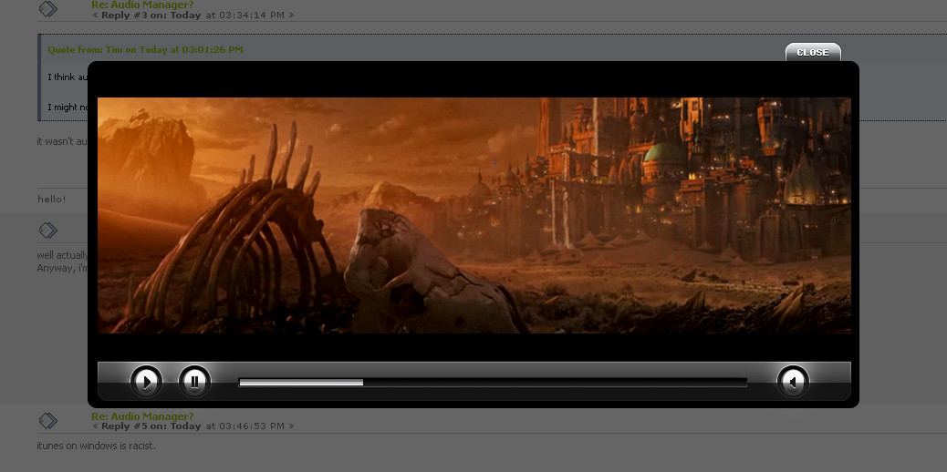The width and height of the screenshot is (947, 472).
Task: Click the 'Reply #5 on: Today' text
Action: tap(151, 426)
